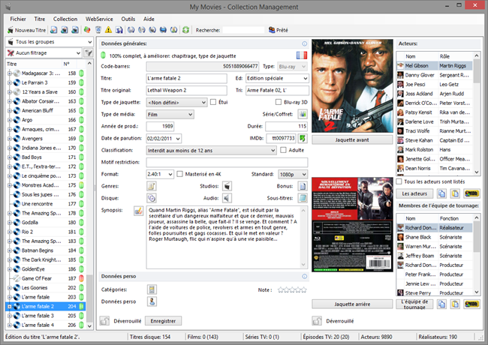488x345 pixels.
Task: Select actor Danny Glover row
Action: click(x=435, y=75)
